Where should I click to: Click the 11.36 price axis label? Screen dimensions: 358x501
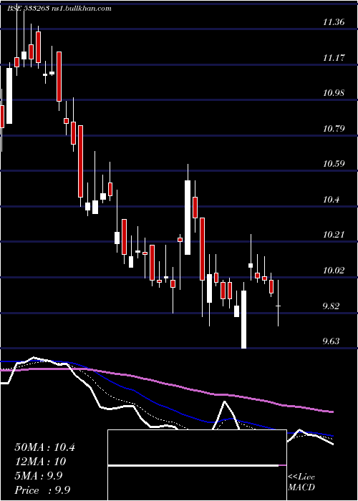click(334, 22)
